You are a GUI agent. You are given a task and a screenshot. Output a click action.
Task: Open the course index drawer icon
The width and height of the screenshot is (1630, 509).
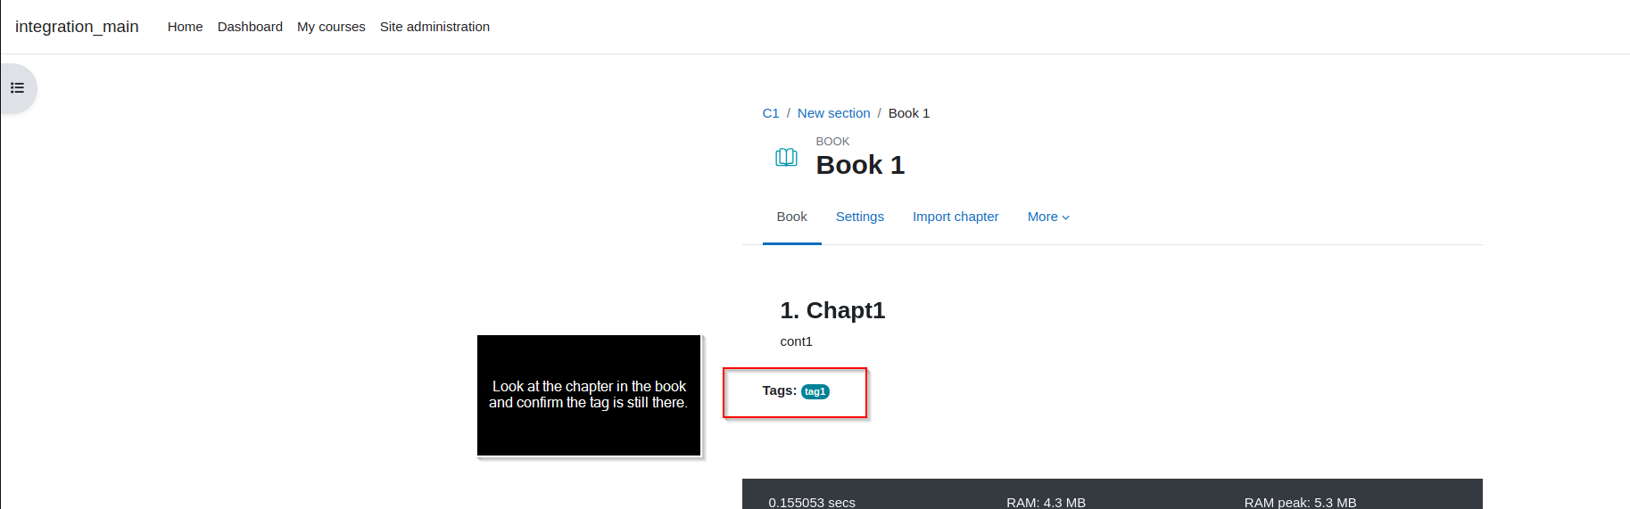click(17, 88)
